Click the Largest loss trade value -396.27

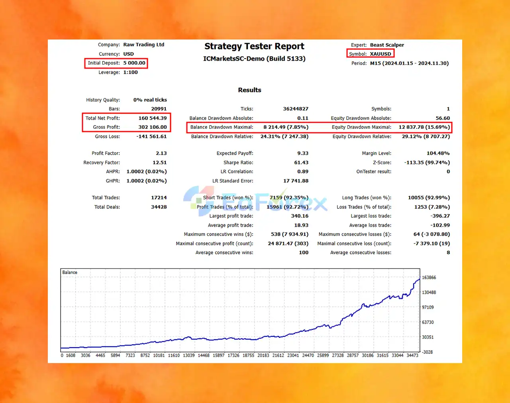click(x=440, y=216)
